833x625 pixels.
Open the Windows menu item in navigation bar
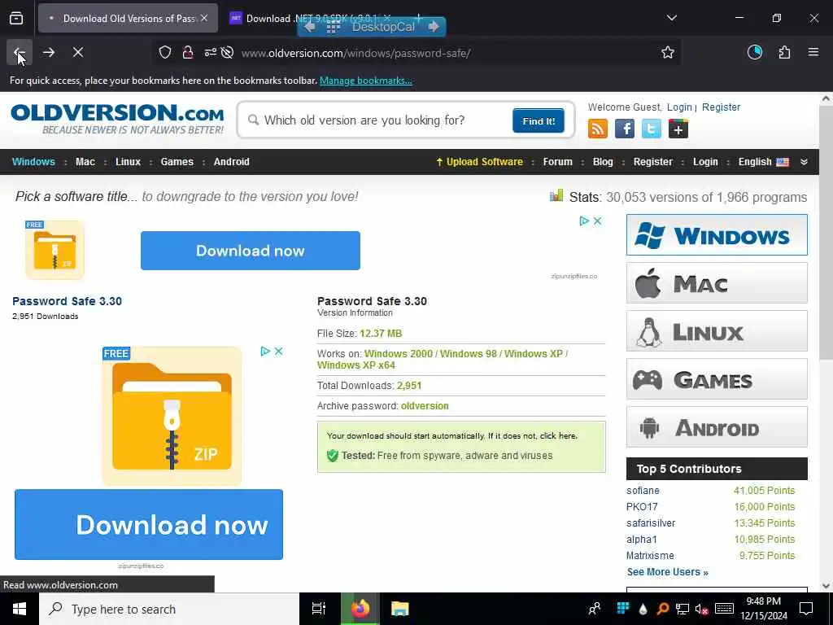coord(33,162)
